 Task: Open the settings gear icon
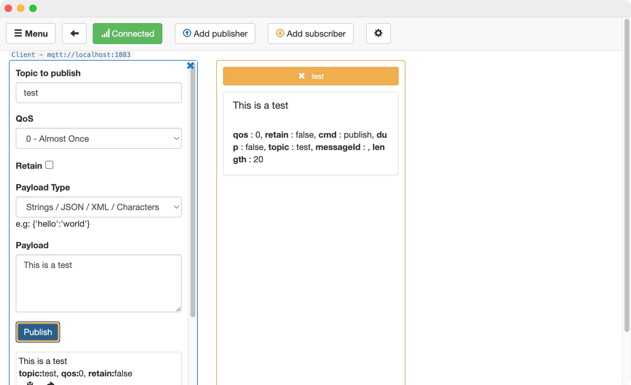[378, 33]
